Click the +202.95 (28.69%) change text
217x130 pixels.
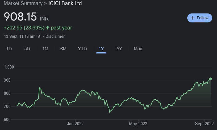[x=23, y=28]
